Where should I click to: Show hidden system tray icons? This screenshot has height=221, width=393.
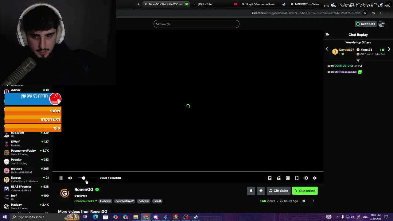[338, 217]
